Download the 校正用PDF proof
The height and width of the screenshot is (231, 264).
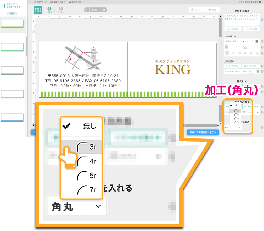pos(75,2)
